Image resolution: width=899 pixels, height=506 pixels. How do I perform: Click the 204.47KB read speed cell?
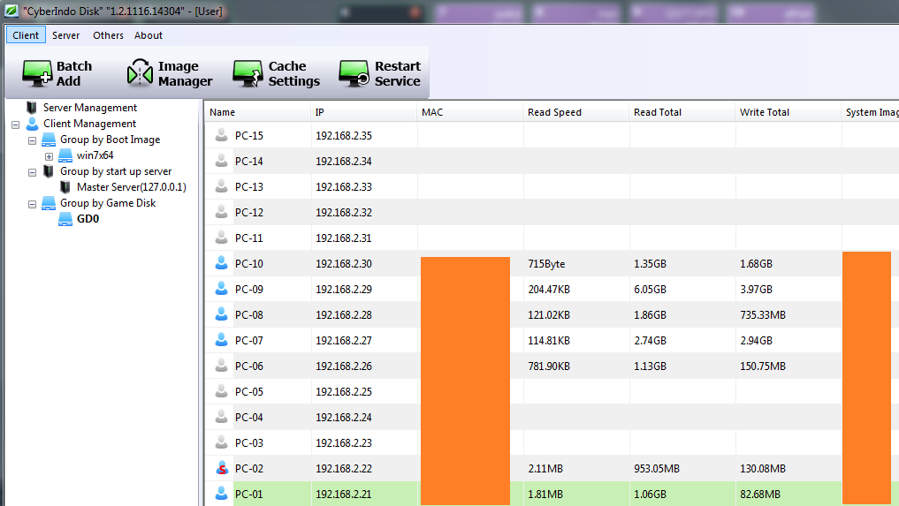(x=549, y=290)
